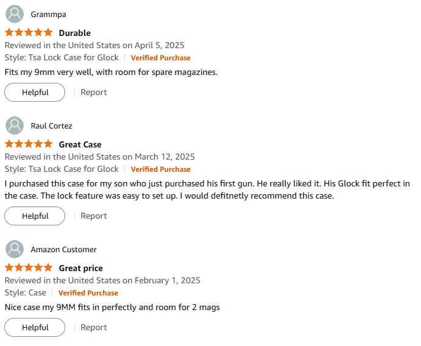This screenshot has width=421, height=346.
Task: Report Raul Cortez's Great Case review
Action: pos(94,216)
